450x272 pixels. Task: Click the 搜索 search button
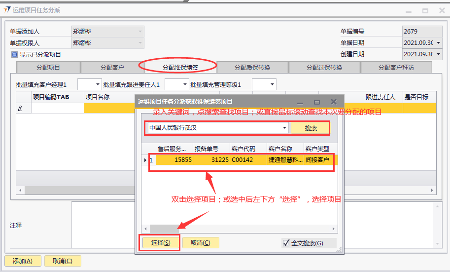pyautogui.click(x=311, y=128)
